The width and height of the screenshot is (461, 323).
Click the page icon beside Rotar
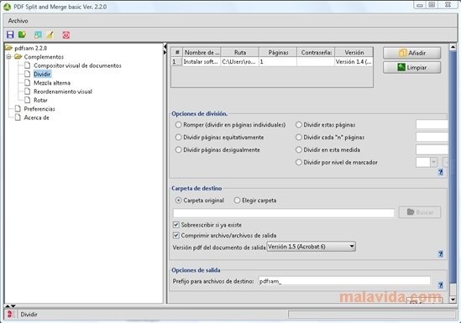point(28,100)
